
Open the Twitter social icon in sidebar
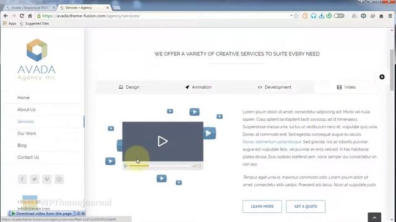35,179
